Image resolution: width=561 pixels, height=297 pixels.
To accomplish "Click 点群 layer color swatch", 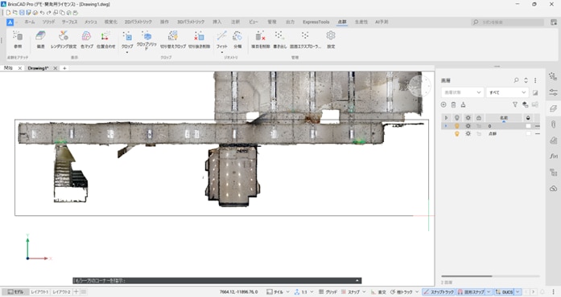I will [529, 133].
